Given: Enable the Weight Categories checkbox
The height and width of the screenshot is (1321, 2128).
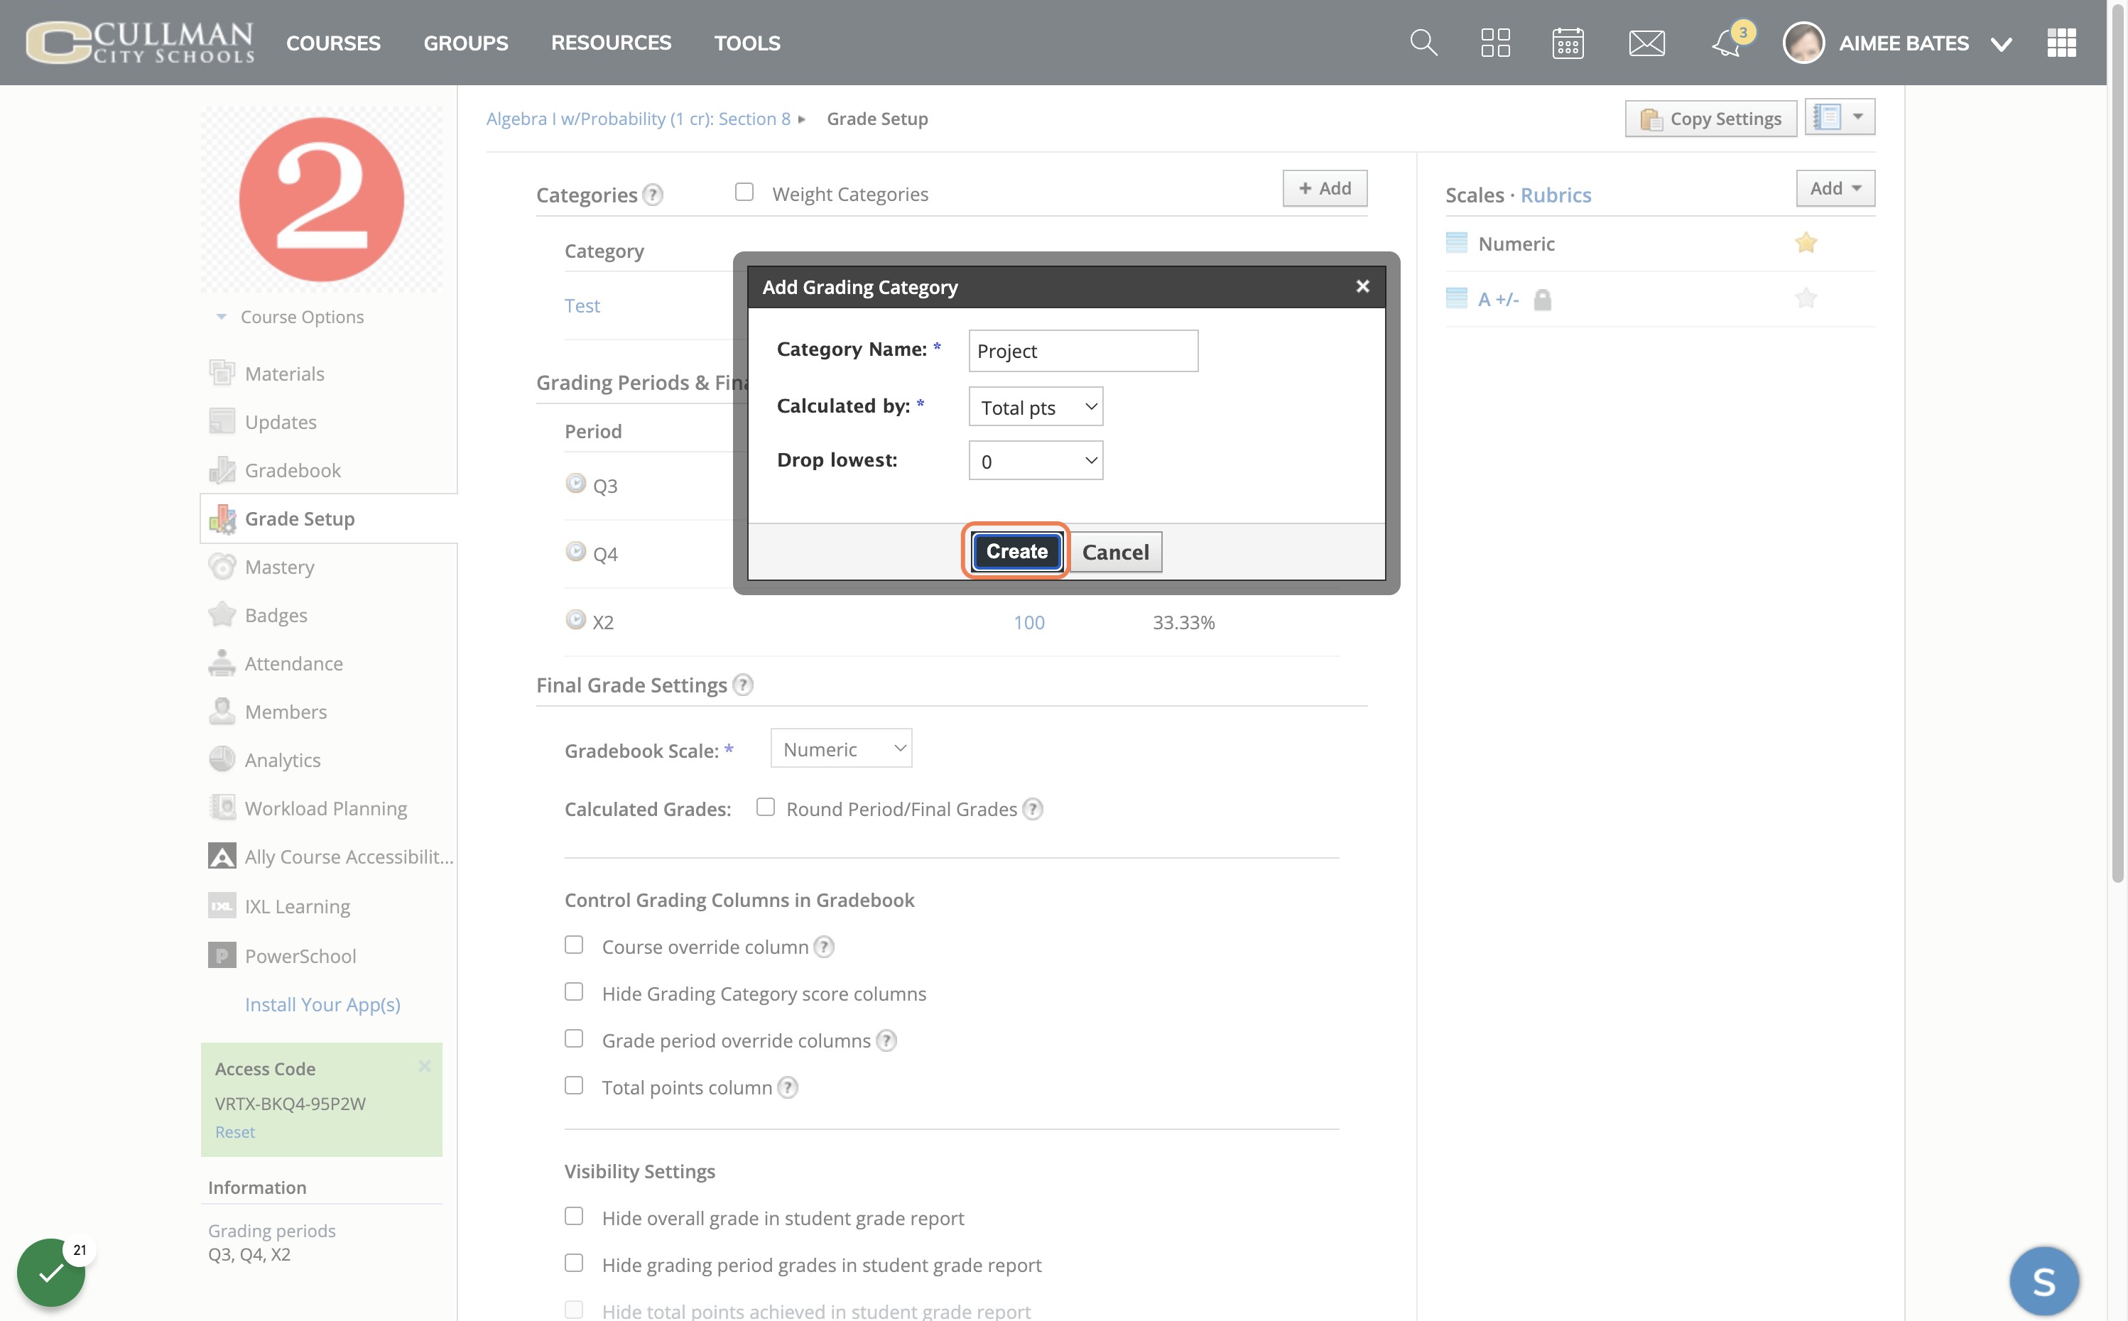Looking at the screenshot, I should [x=744, y=192].
